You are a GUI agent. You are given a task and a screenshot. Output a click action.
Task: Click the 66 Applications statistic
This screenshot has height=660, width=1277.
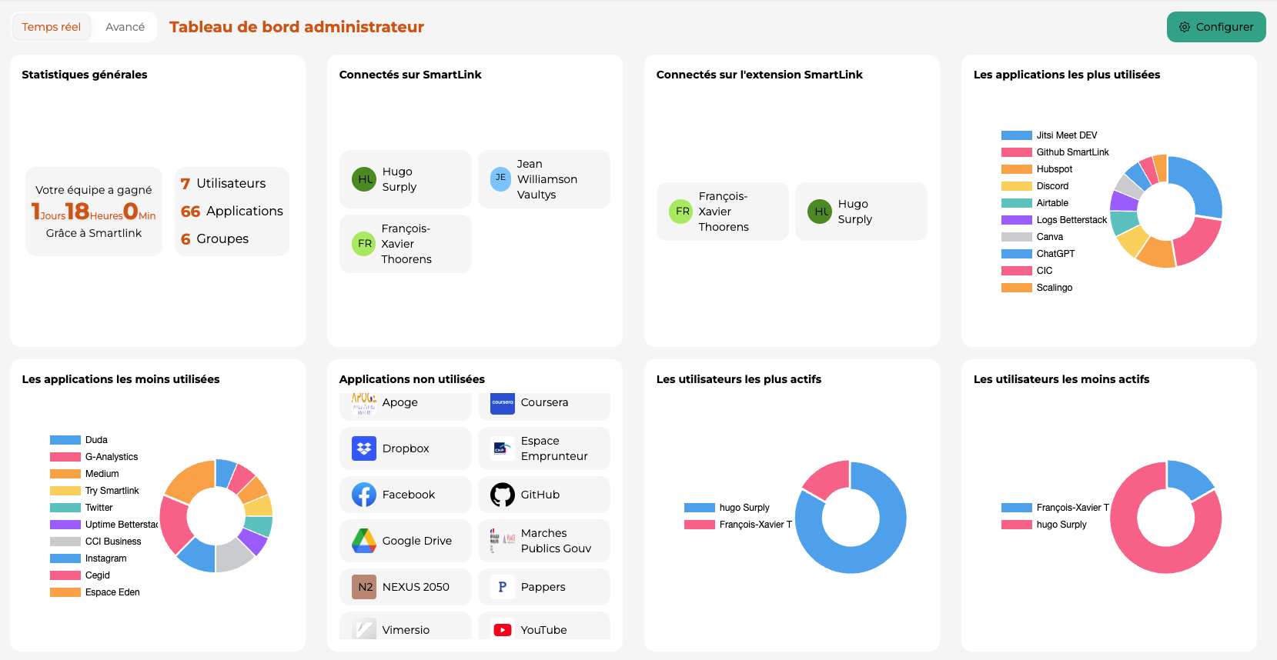point(232,212)
